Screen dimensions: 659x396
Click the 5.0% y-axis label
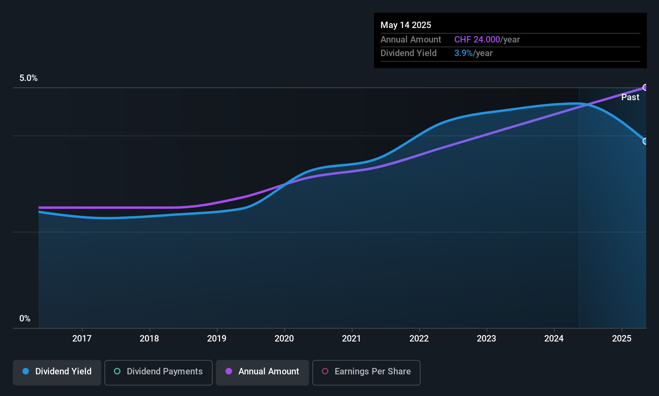(28, 78)
